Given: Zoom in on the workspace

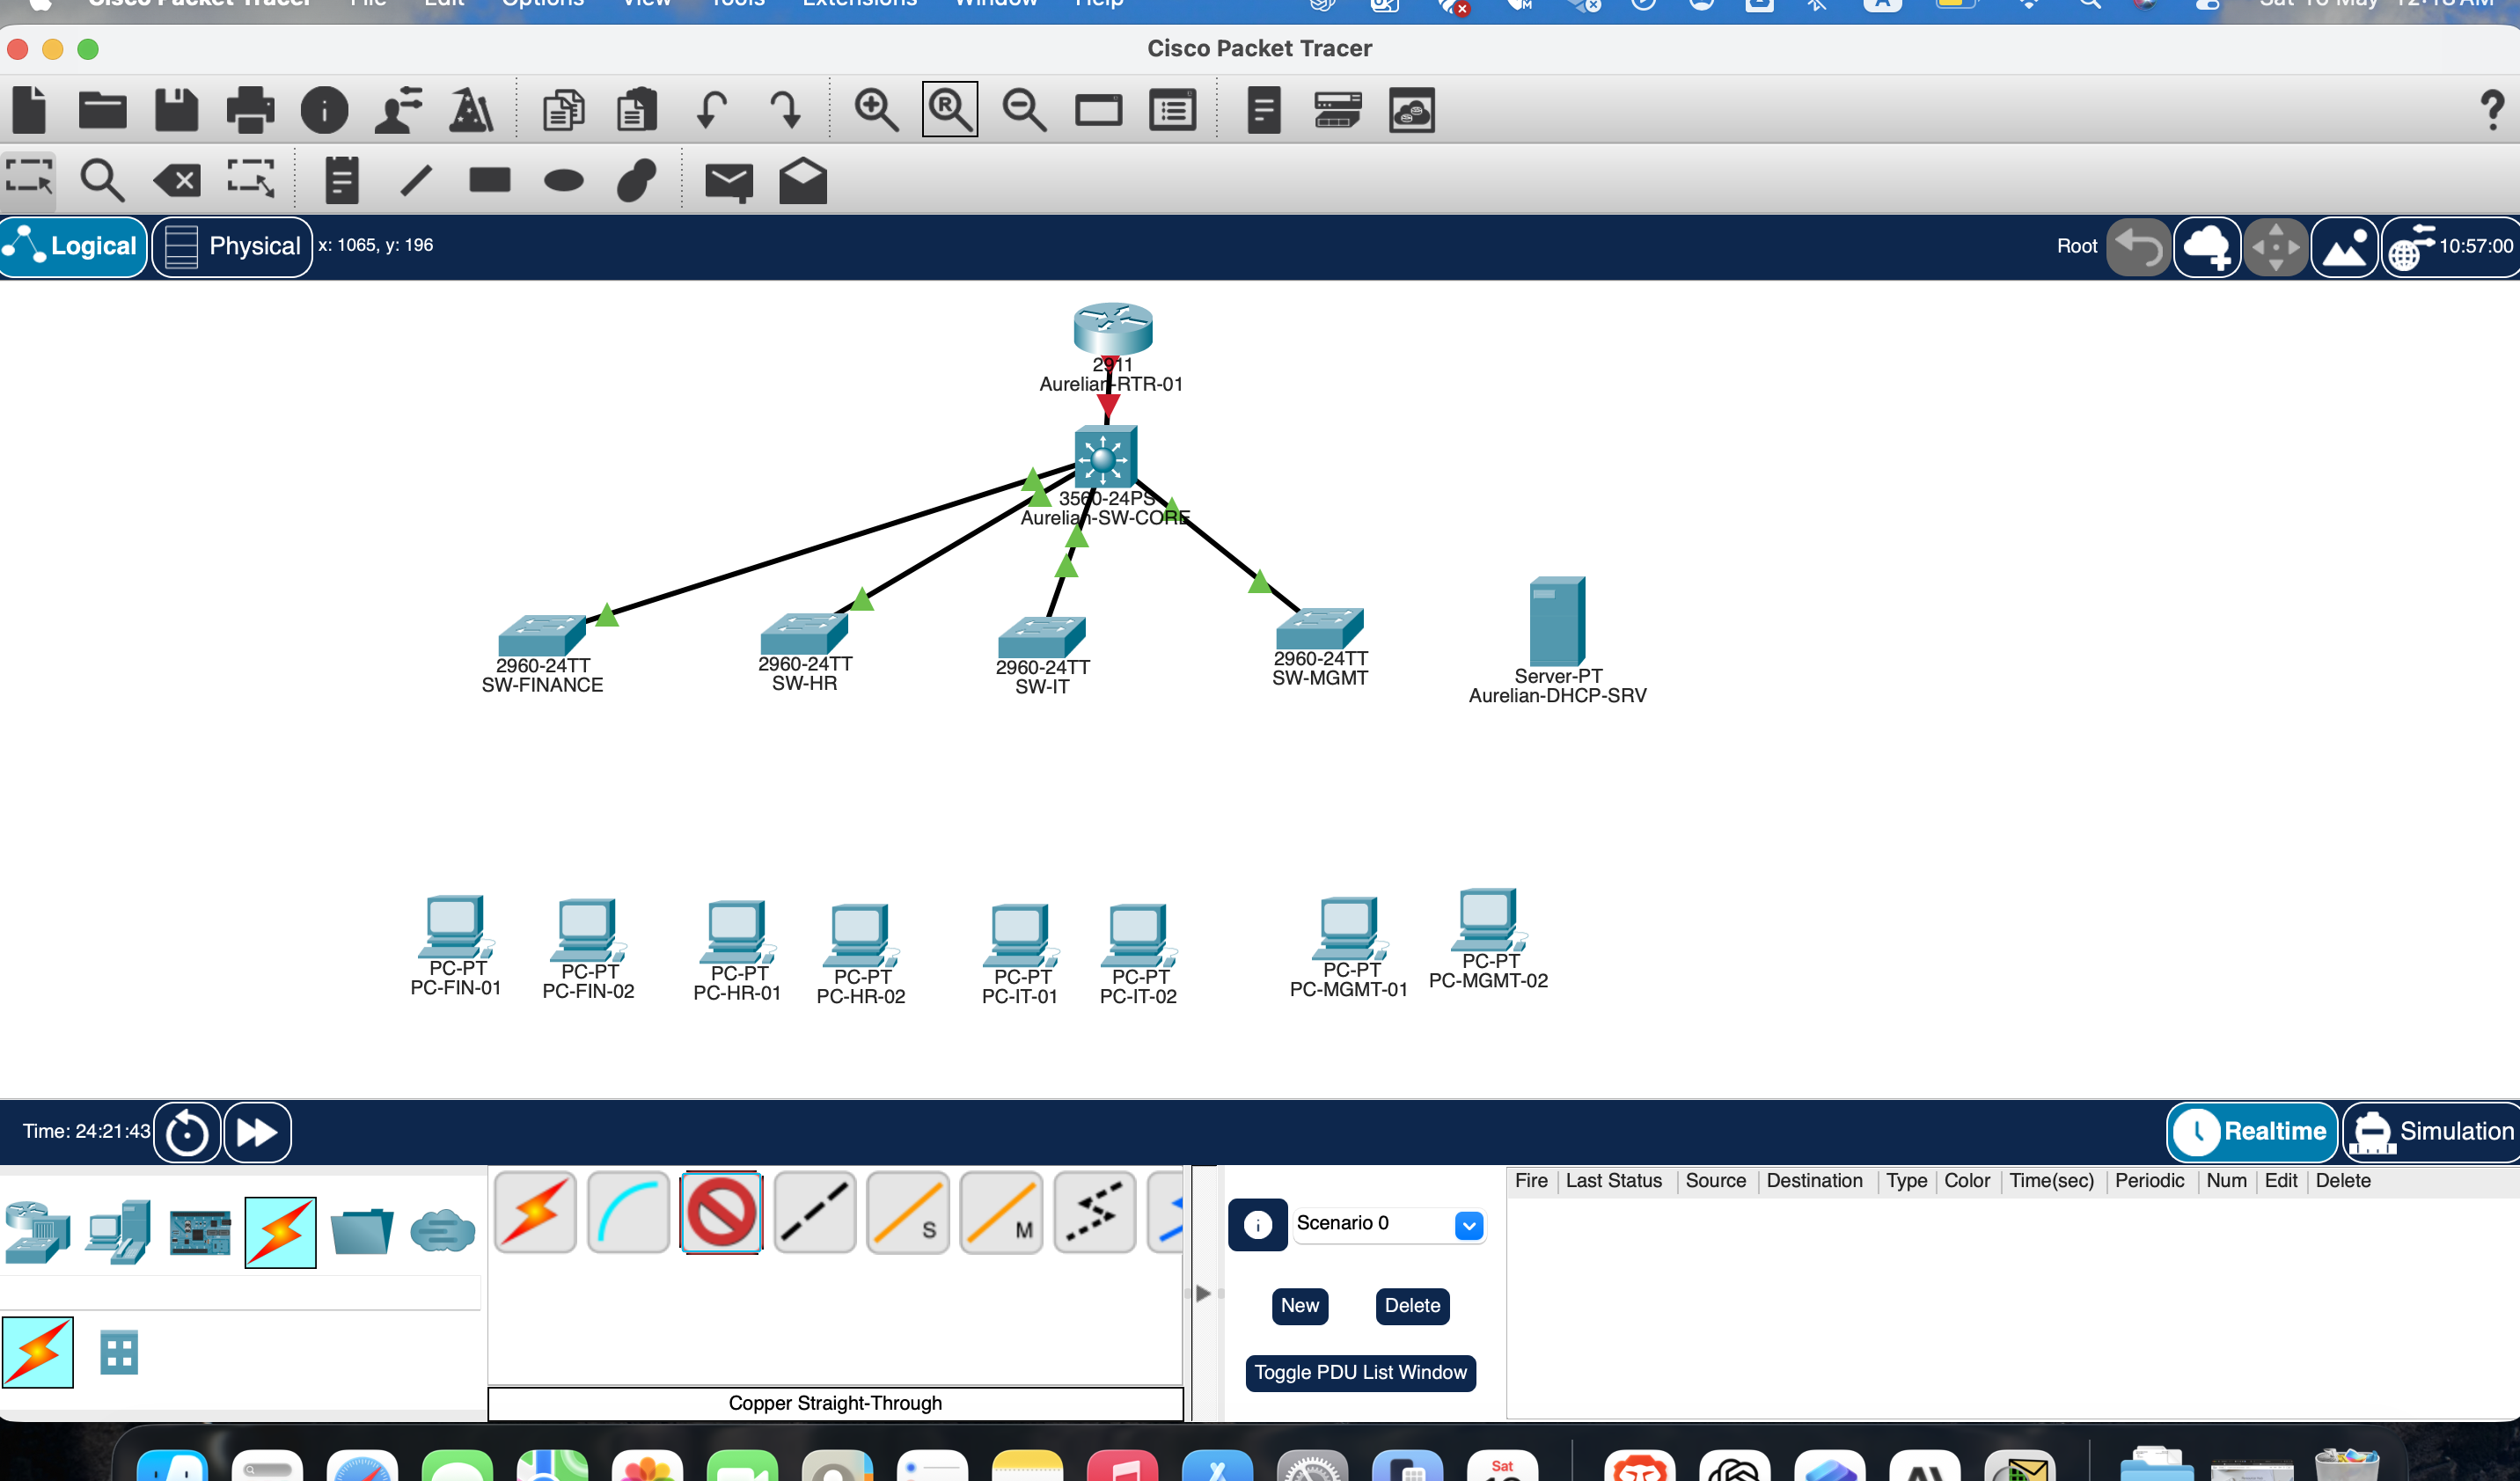Looking at the screenshot, I should coord(876,110).
